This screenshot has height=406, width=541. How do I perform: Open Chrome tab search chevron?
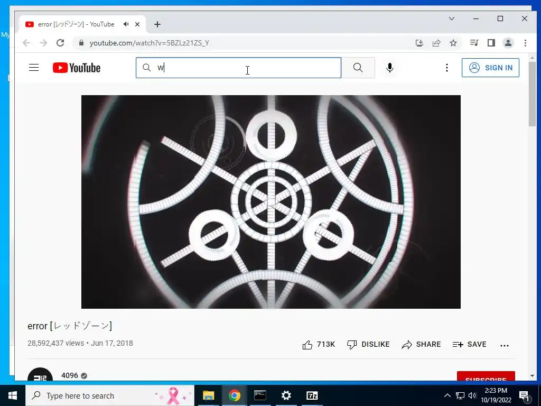pos(452,19)
